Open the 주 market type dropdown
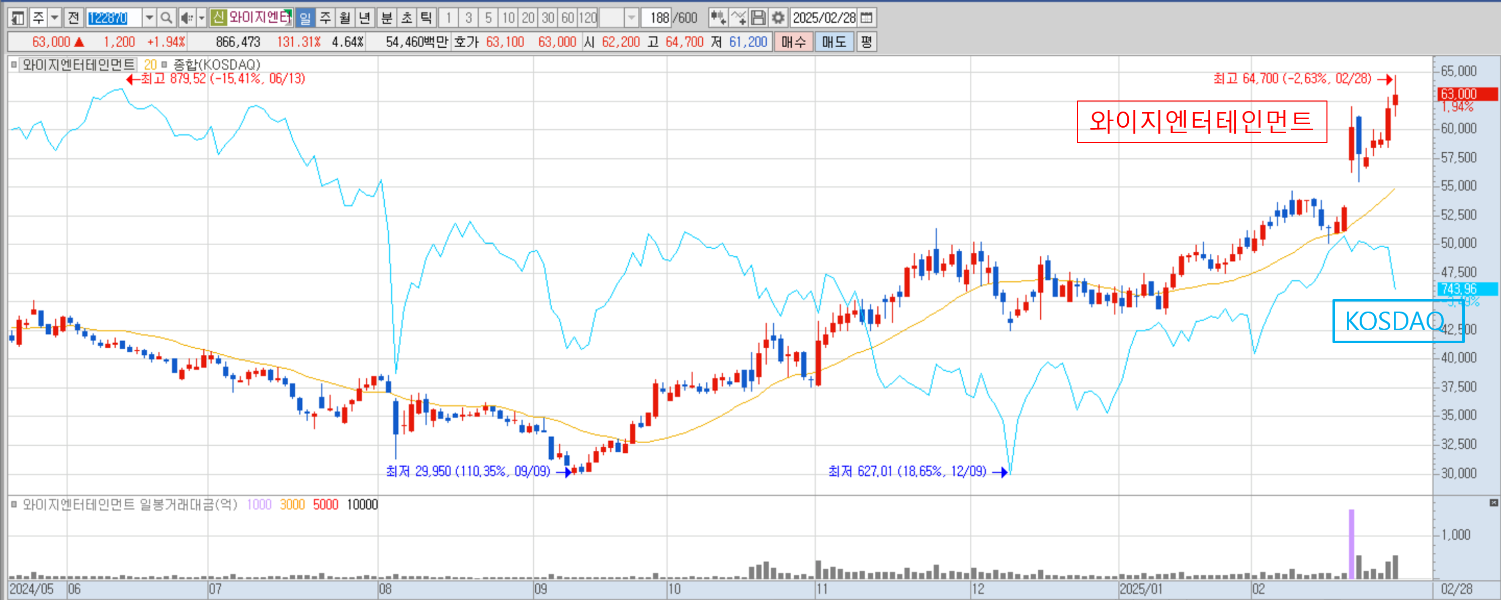Image resolution: width=1501 pixels, height=600 pixels. pos(55,18)
